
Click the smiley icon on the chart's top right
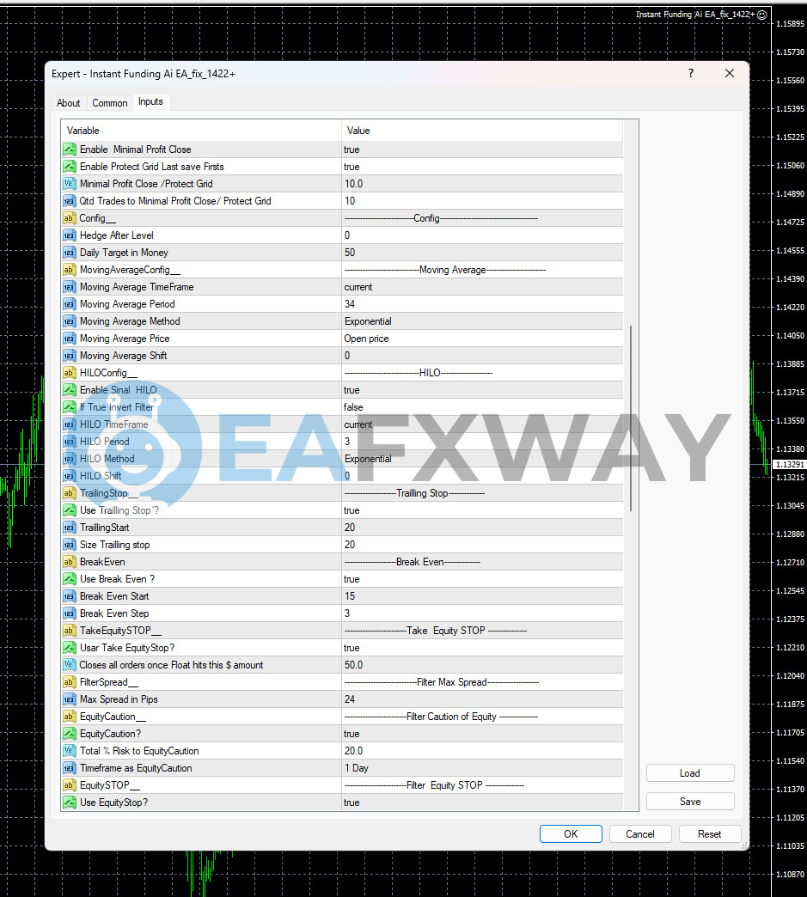click(x=761, y=15)
